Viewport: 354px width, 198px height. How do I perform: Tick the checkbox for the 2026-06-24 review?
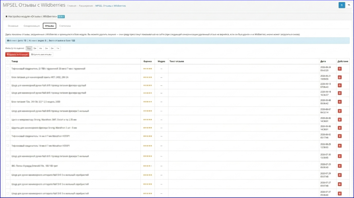click(8, 69)
